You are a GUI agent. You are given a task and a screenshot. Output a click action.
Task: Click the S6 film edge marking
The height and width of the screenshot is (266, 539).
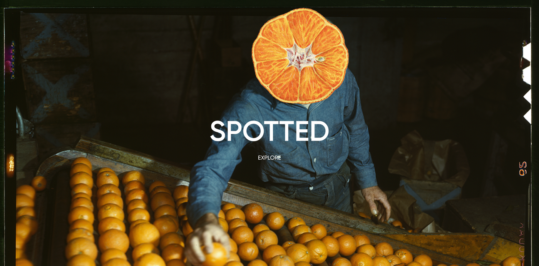pos(522,168)
